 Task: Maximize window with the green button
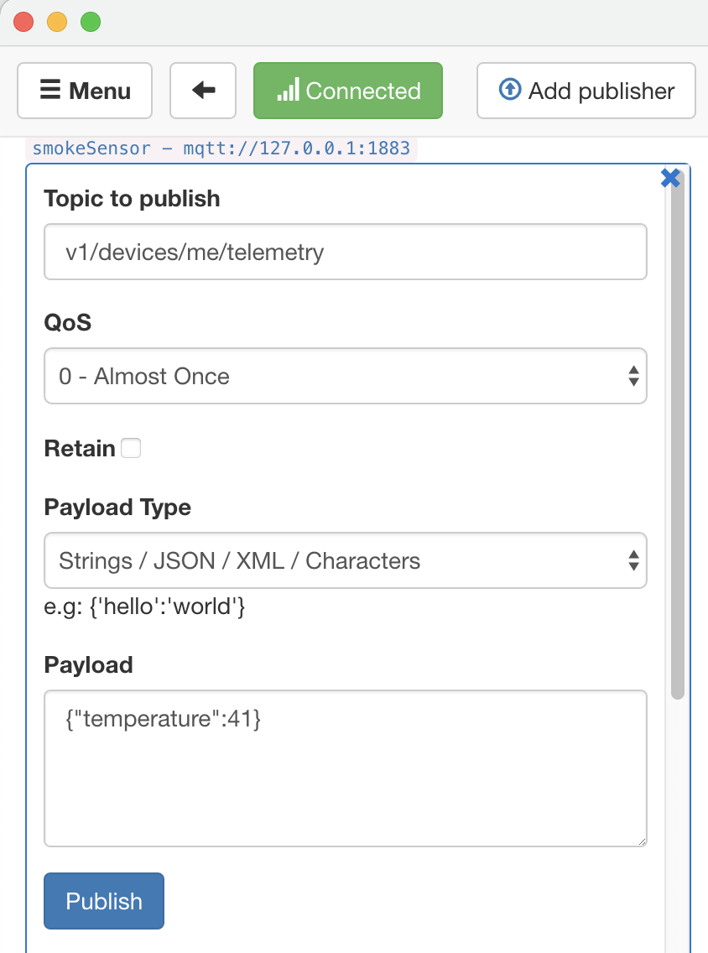91,23
